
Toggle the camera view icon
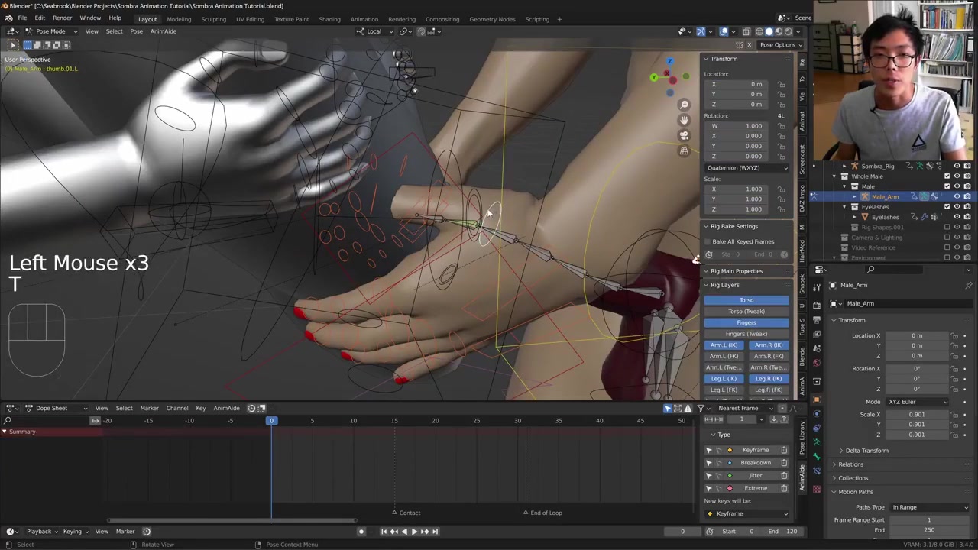click(684, 135)
